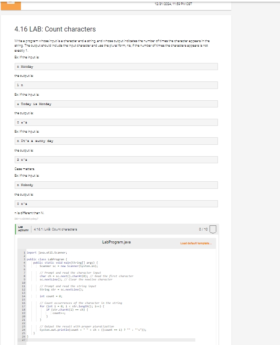Screen dimensions: 280x345
Task: Click the import java.util.Scanner code line
Action: click(47, 253)
